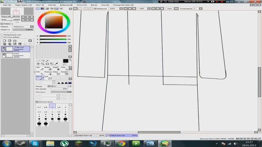Screen dimensions: 262x147
Task: Collapse the Дополнительно section
Action: (x=37, y=102)
